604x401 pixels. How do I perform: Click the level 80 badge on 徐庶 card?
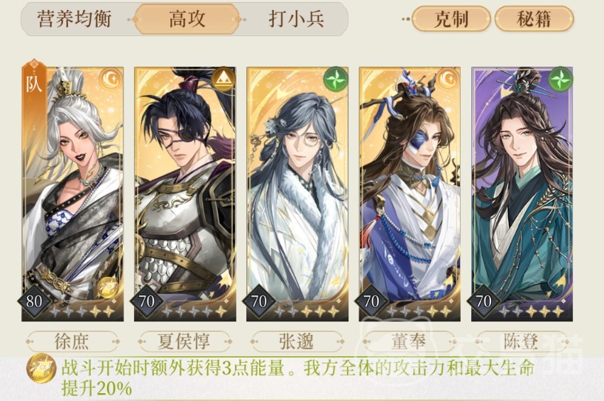coord(34,302)
